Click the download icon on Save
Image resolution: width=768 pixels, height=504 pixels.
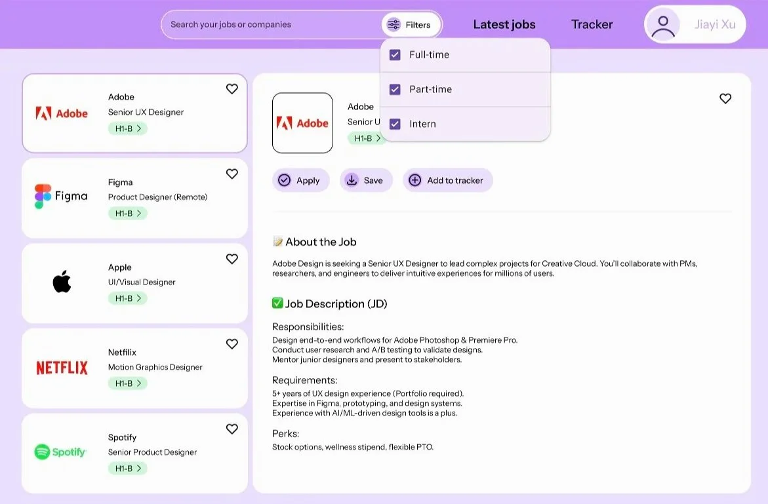[x=352, y=180]
